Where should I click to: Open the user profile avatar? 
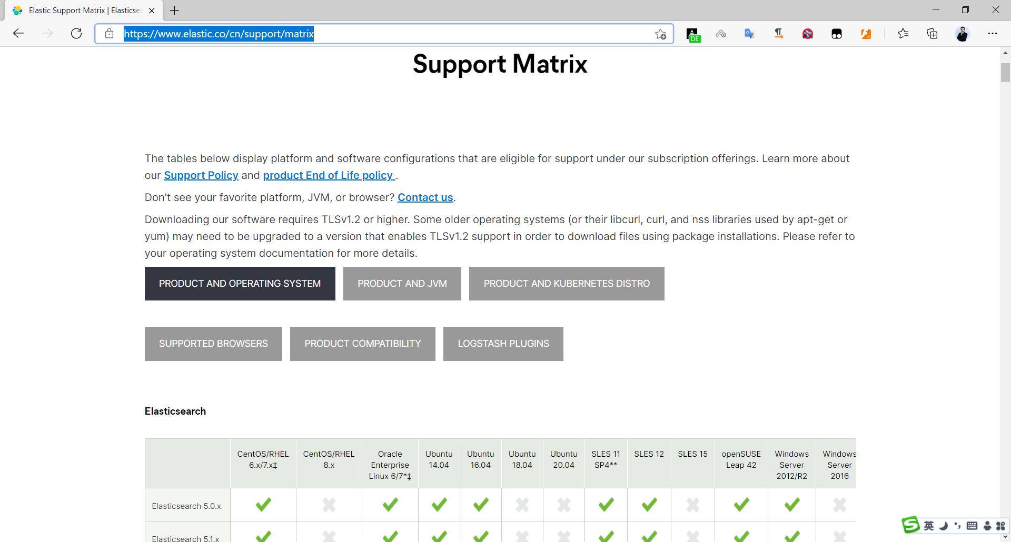[962, 34]
